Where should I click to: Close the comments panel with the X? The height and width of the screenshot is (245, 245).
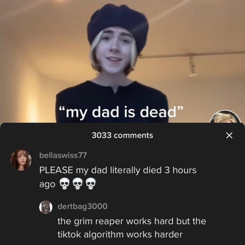coord(229,135)
